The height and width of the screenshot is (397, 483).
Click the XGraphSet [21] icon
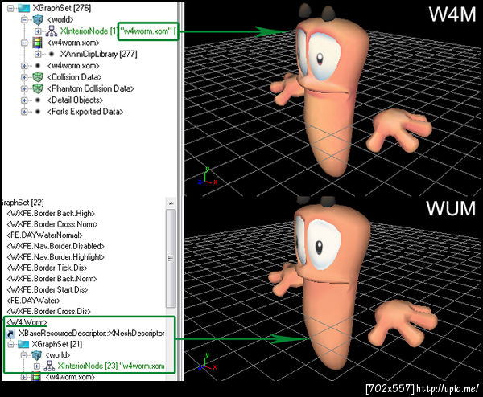pyautogui.click(x=23, y=345)
